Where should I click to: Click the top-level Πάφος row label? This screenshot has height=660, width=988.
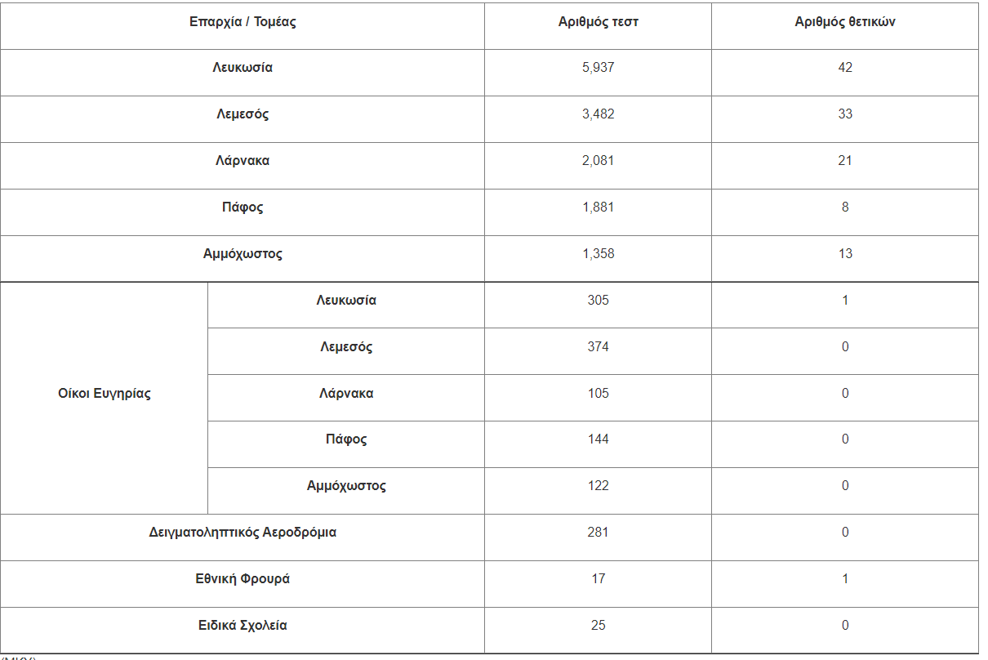click(243, 207)
